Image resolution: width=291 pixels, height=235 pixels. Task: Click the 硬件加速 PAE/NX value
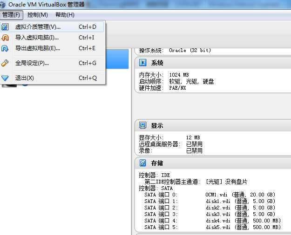177,88
